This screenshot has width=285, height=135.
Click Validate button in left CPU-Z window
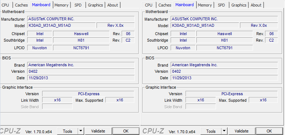98,131
